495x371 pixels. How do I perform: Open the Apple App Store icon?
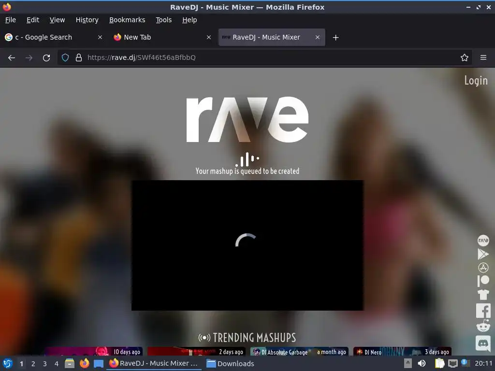(483, 268)
